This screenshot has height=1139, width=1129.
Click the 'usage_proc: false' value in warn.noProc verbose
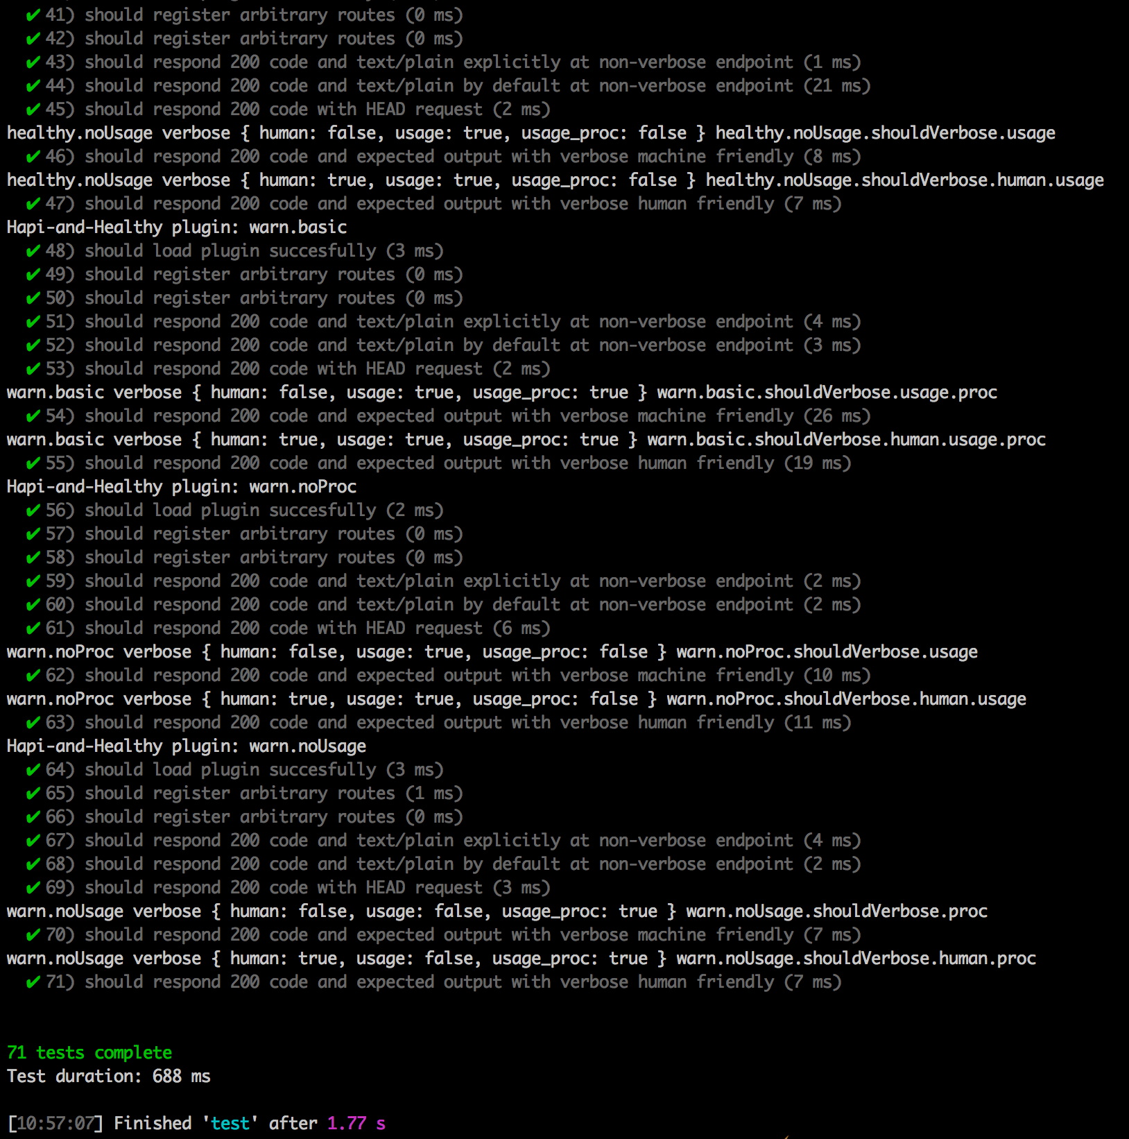[x=566, y=651]
